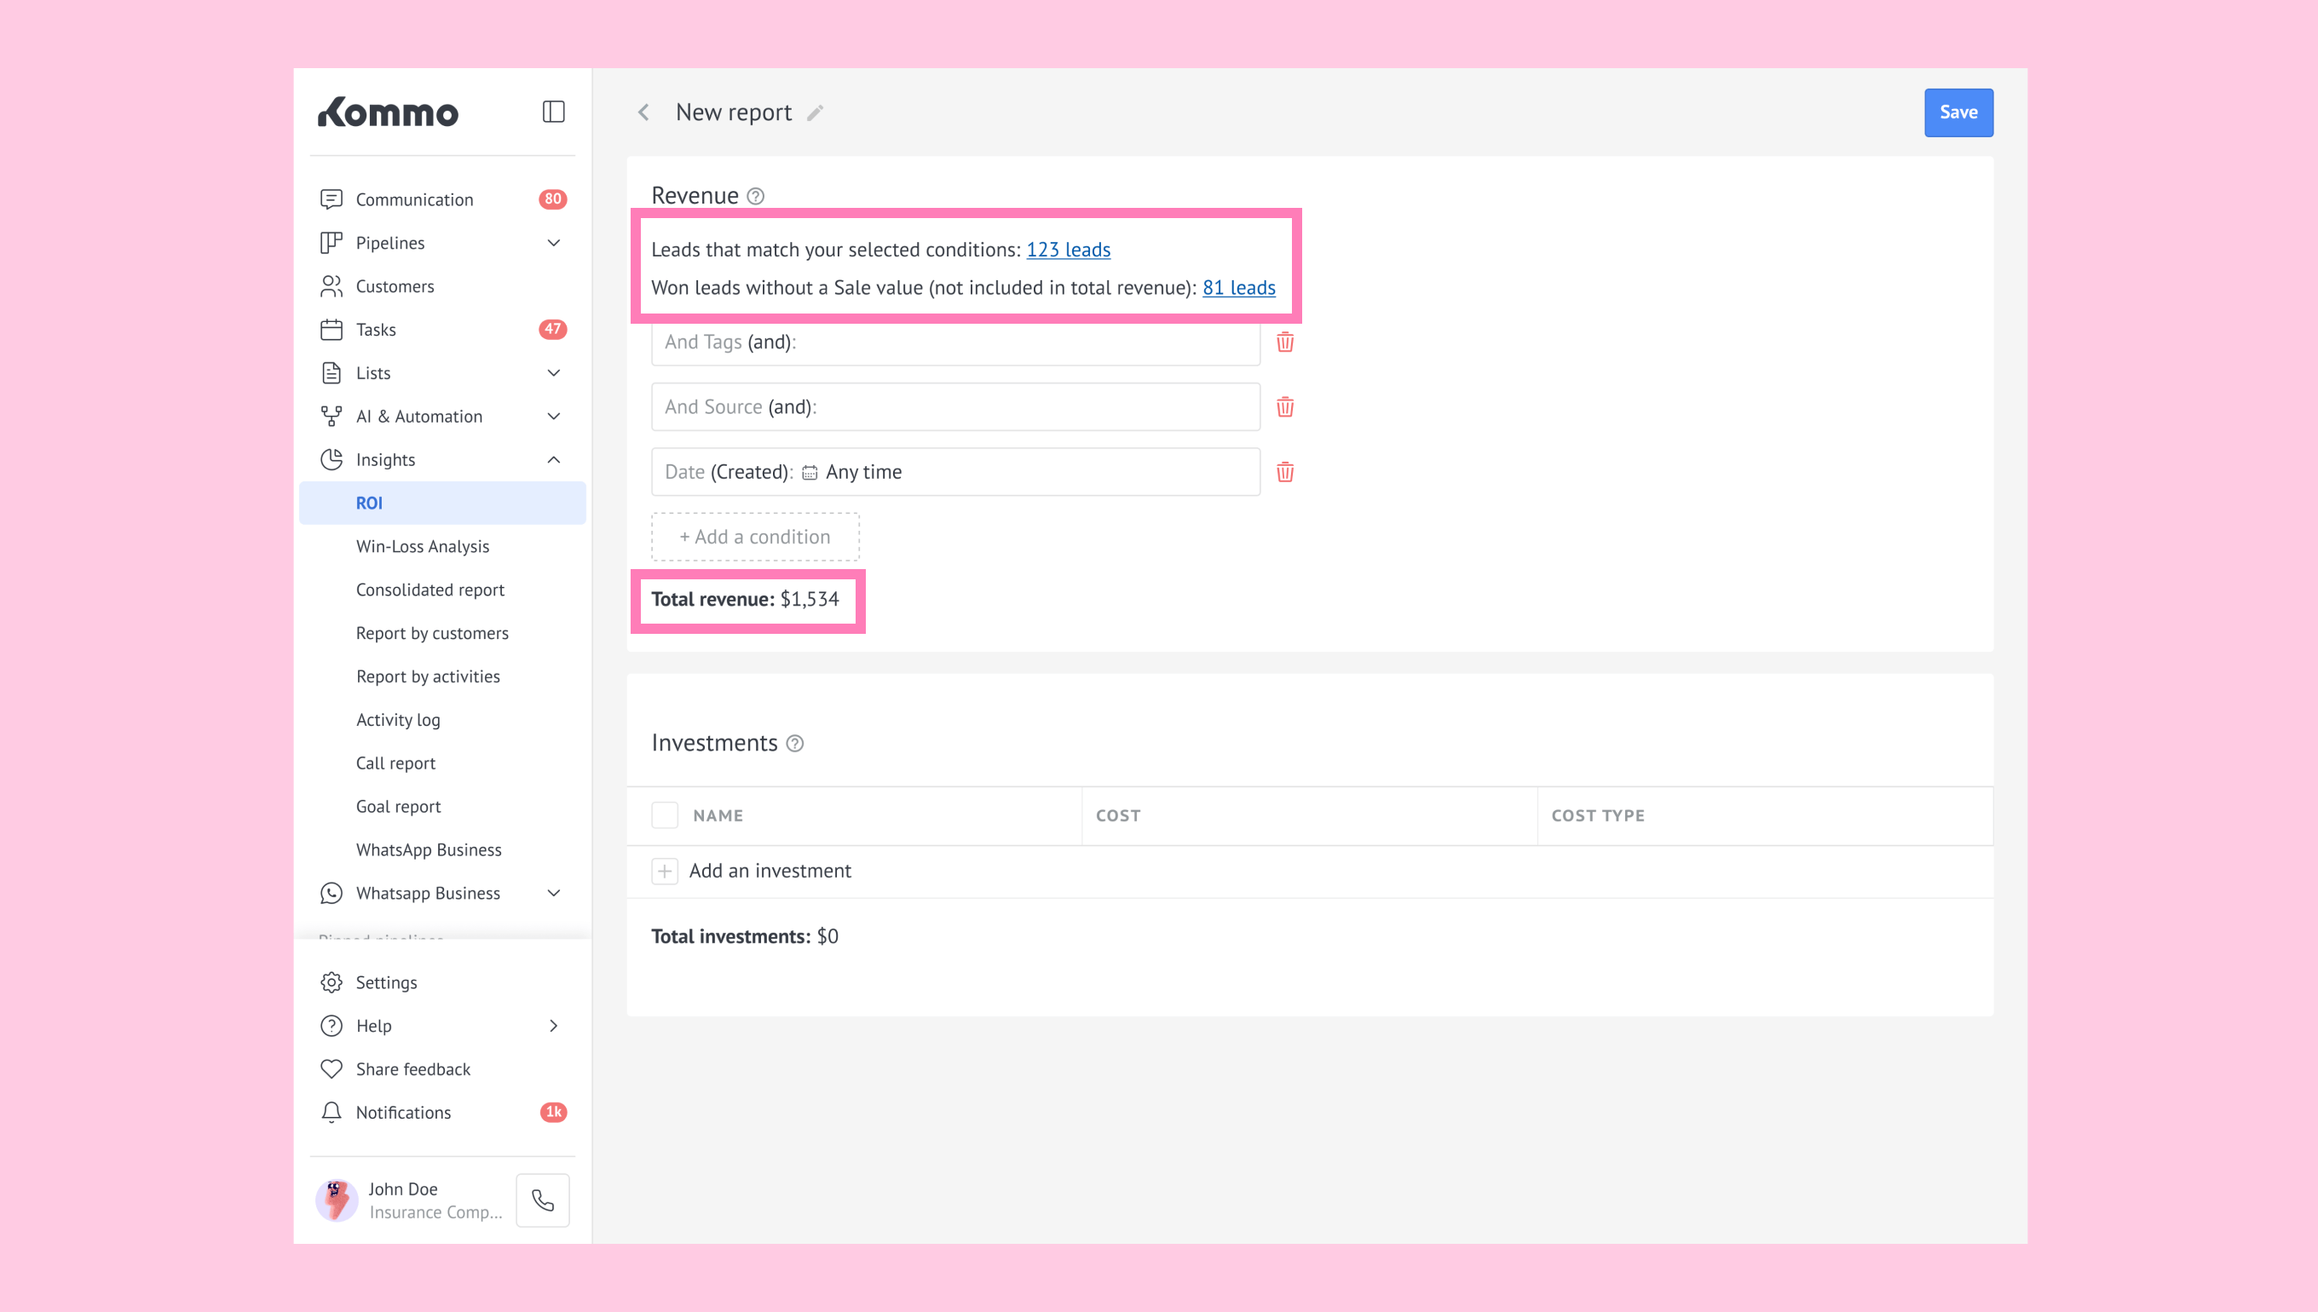
Task: Click the pencil icon to rename report
Action: [x=815, y=112]
